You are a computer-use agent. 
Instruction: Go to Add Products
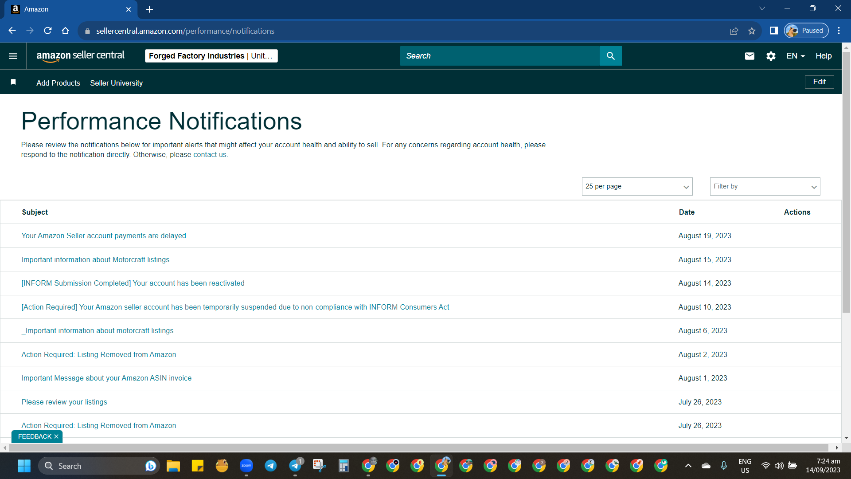point(58,83)
